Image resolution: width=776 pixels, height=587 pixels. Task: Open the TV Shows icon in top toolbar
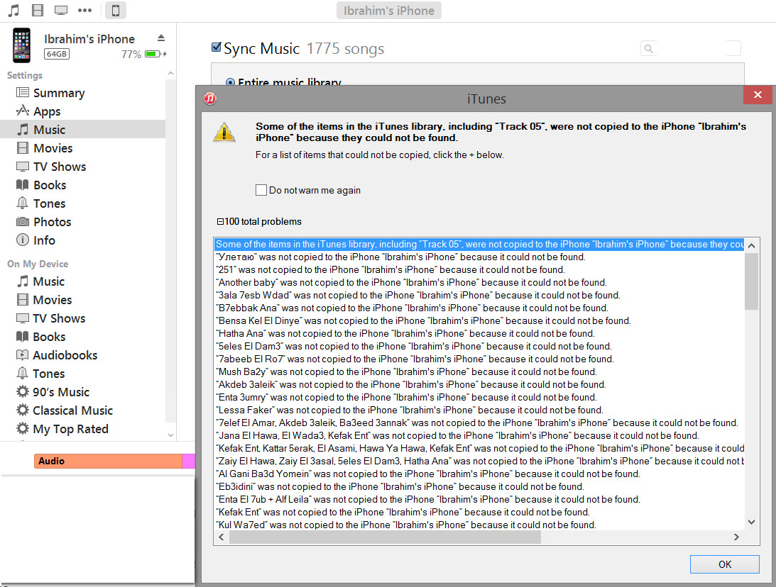[61, 10]
